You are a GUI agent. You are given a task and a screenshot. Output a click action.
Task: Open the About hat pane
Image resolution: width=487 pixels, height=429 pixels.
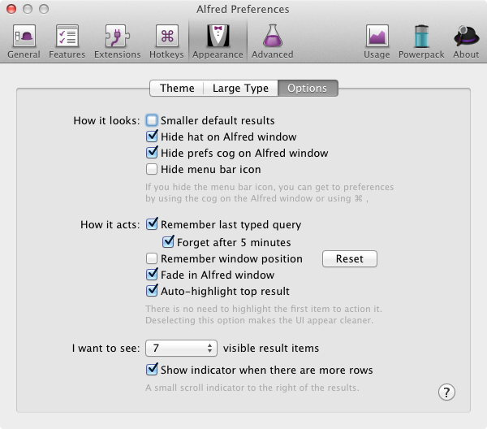466,41
